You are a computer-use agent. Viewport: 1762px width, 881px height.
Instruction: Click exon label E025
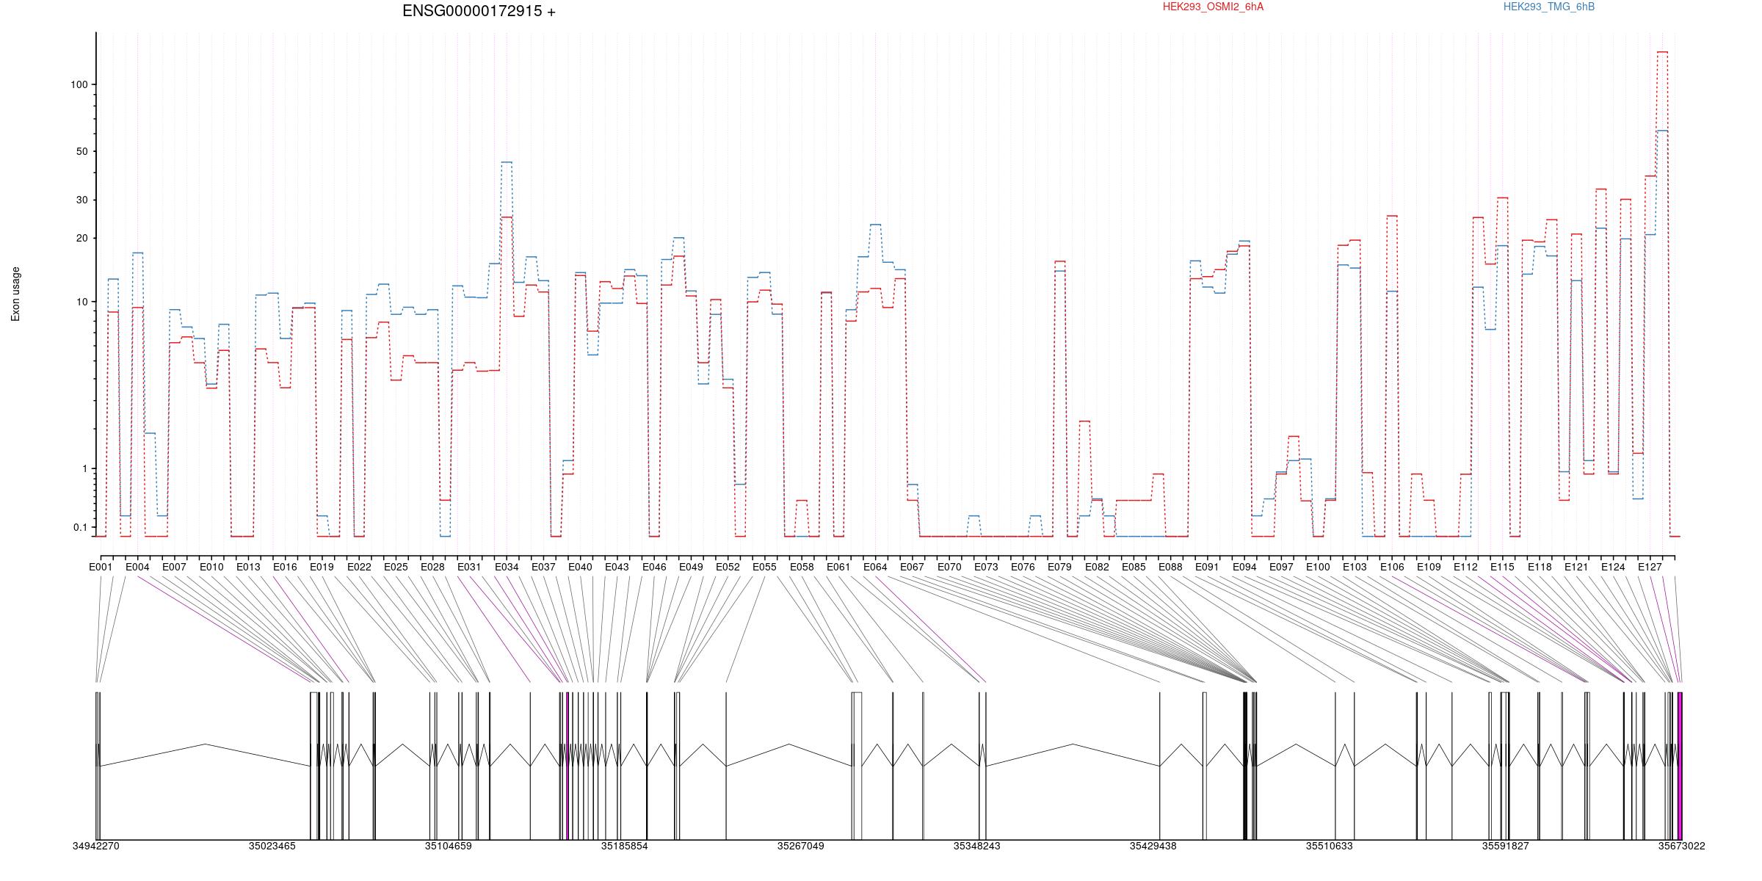[396, 567]
